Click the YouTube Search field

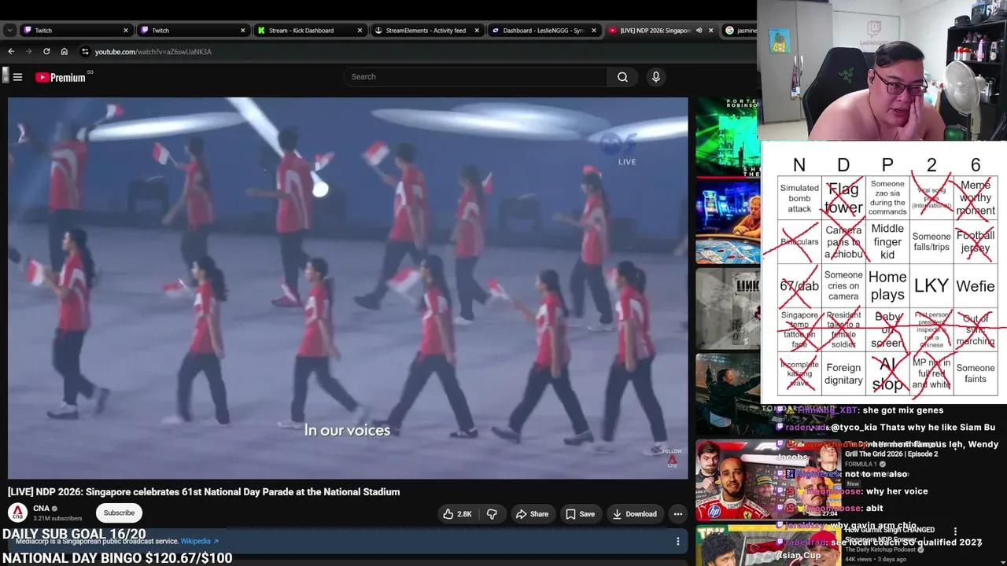pos(474,77)
